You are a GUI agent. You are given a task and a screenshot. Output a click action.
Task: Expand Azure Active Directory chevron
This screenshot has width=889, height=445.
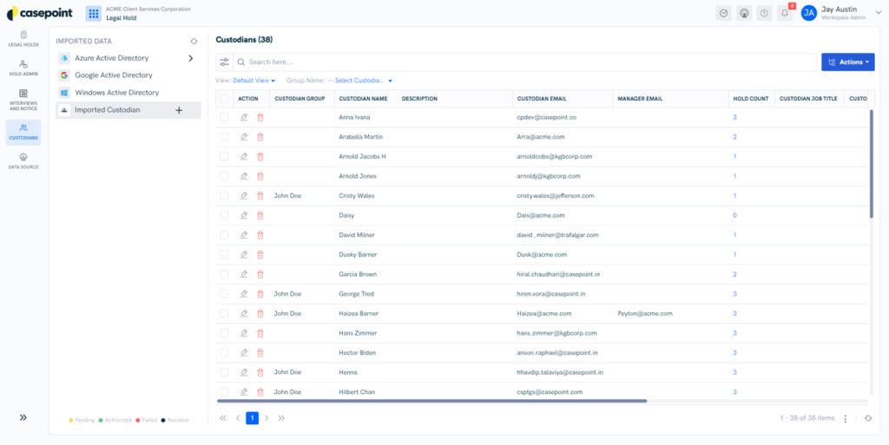(190, 58)
